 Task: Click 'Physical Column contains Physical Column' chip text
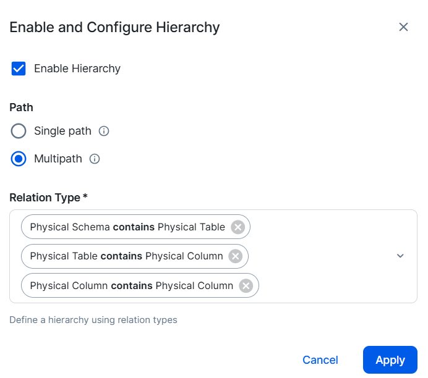(131, 285)
